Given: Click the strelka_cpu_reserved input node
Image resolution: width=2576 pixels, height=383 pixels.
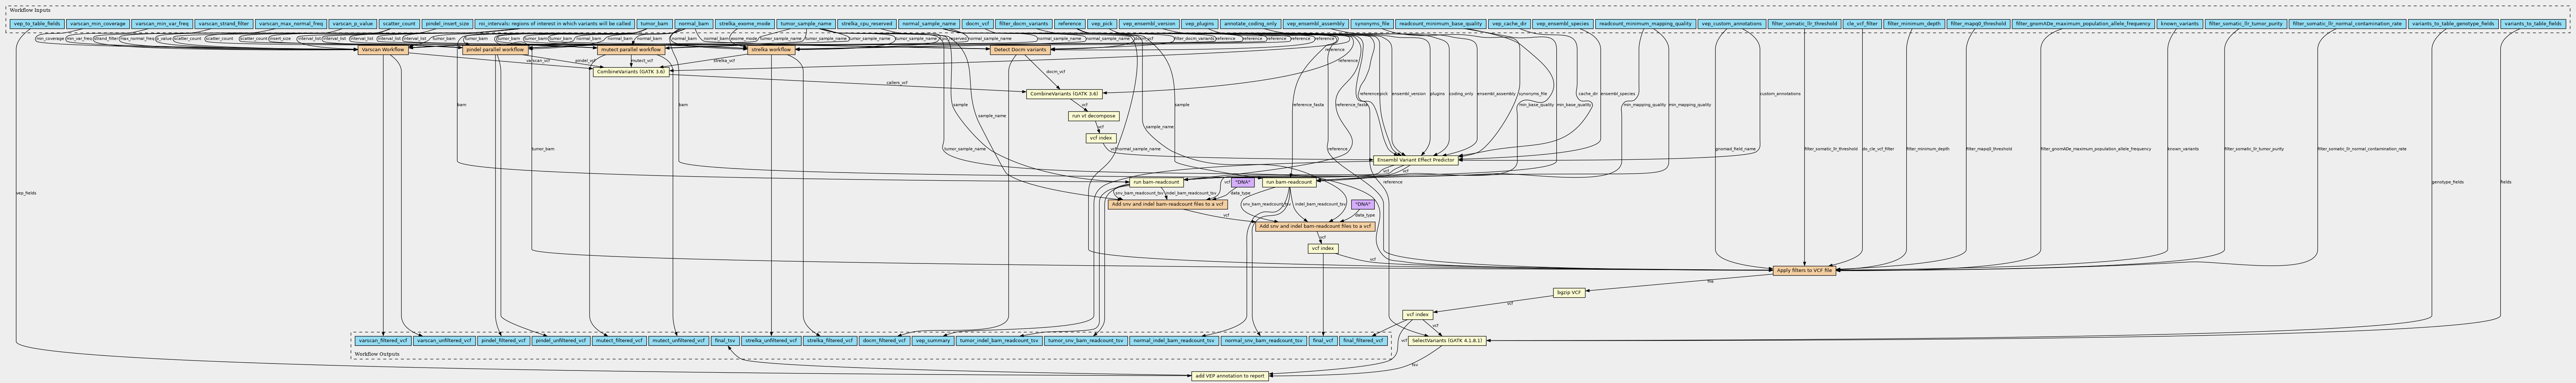Looking at the screenshot, I should click(867, 23).
